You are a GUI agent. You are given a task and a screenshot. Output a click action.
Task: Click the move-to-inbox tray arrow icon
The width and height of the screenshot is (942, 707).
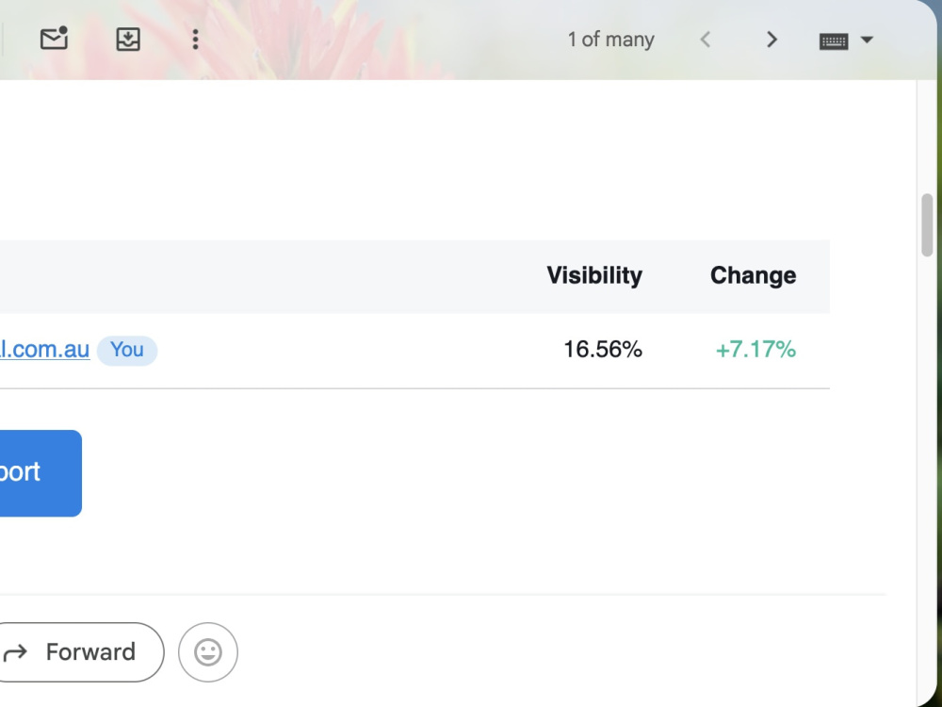128,39
